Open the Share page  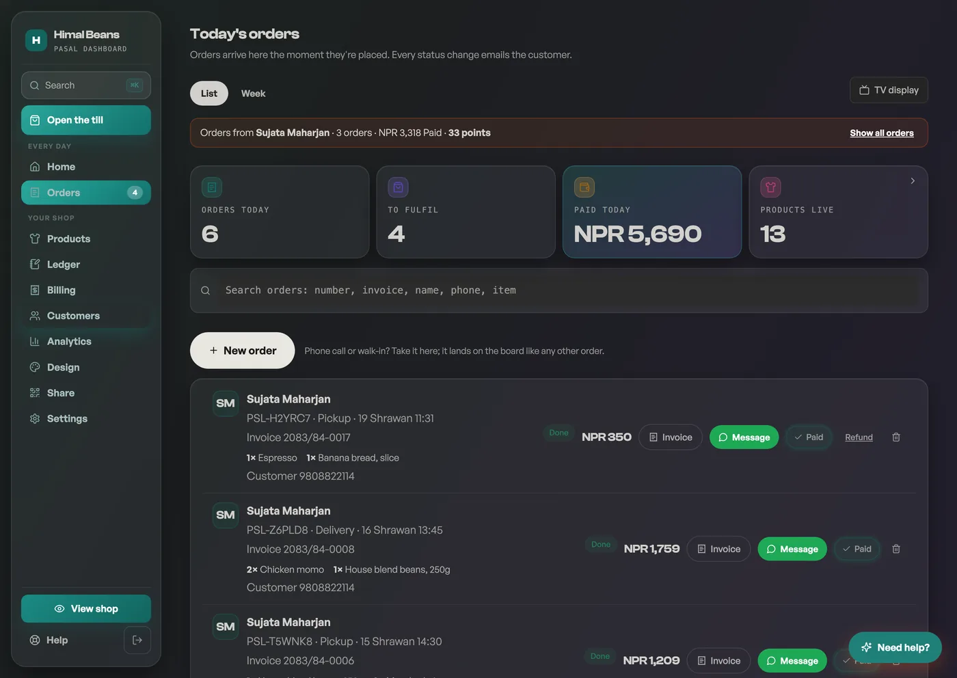[x=86, y=393]
